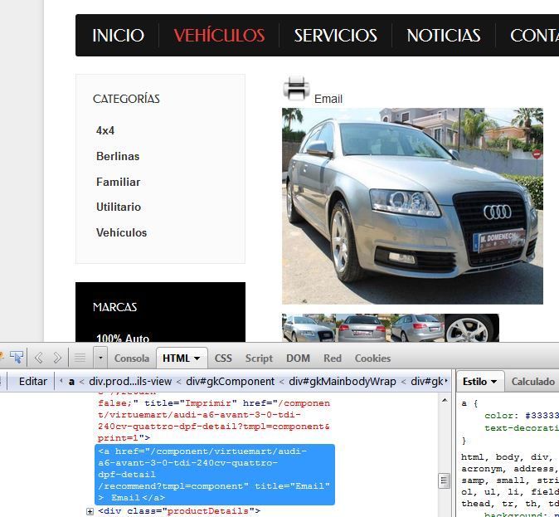Screen dimensions: 559x517
Task: Click the right arrow of the breadcrumb path
Action: (446, 381)
